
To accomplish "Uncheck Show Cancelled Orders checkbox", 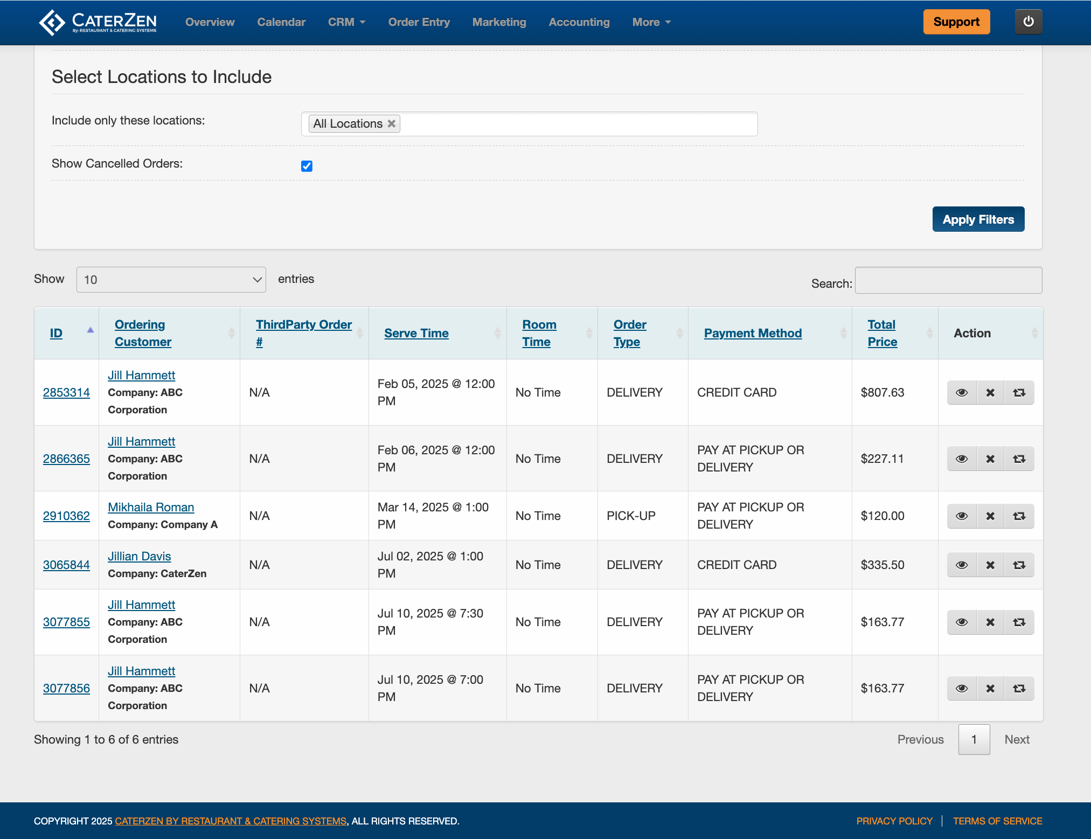I will click(x=307, y=166).
